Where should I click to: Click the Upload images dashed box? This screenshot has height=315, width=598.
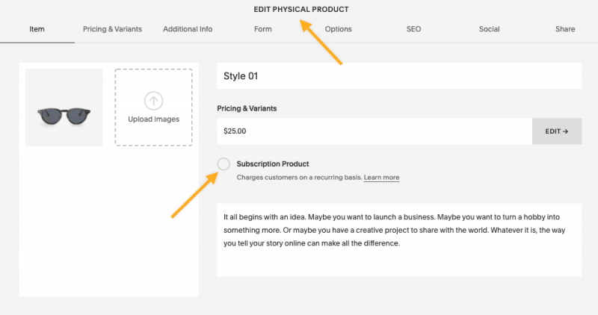[x=154, y=107]
